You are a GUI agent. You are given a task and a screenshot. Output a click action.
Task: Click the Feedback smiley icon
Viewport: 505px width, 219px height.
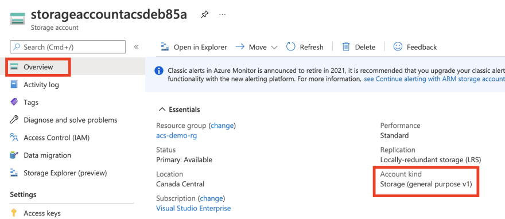[x=398, y=47]
